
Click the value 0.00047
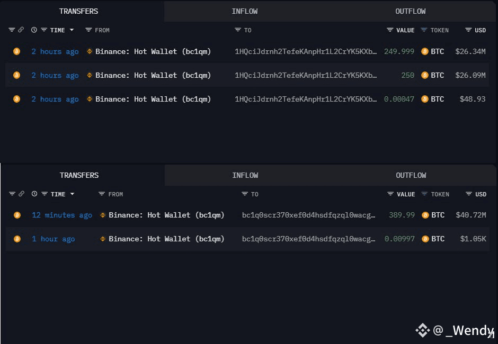point(399,99)
